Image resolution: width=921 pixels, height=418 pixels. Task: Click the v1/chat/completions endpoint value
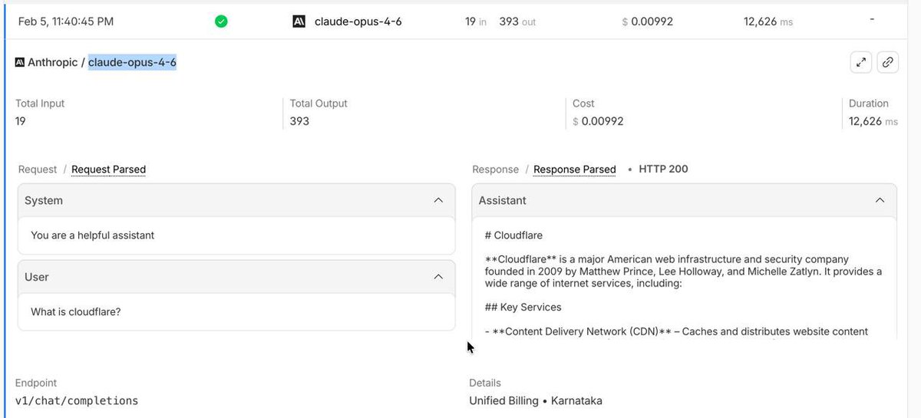[x=77, y=400]
